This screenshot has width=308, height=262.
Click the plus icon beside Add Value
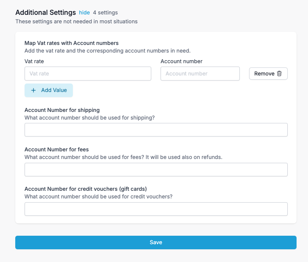pyautogui.click(x=34, y=90)
